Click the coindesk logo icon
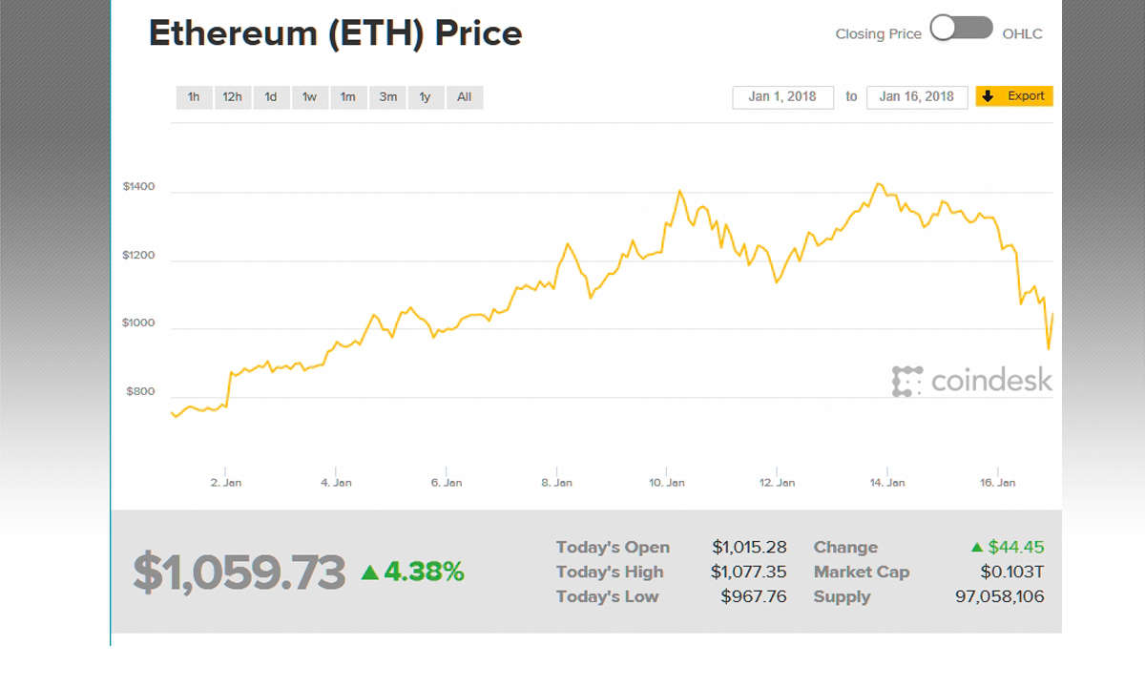 [x=906, y=381]
